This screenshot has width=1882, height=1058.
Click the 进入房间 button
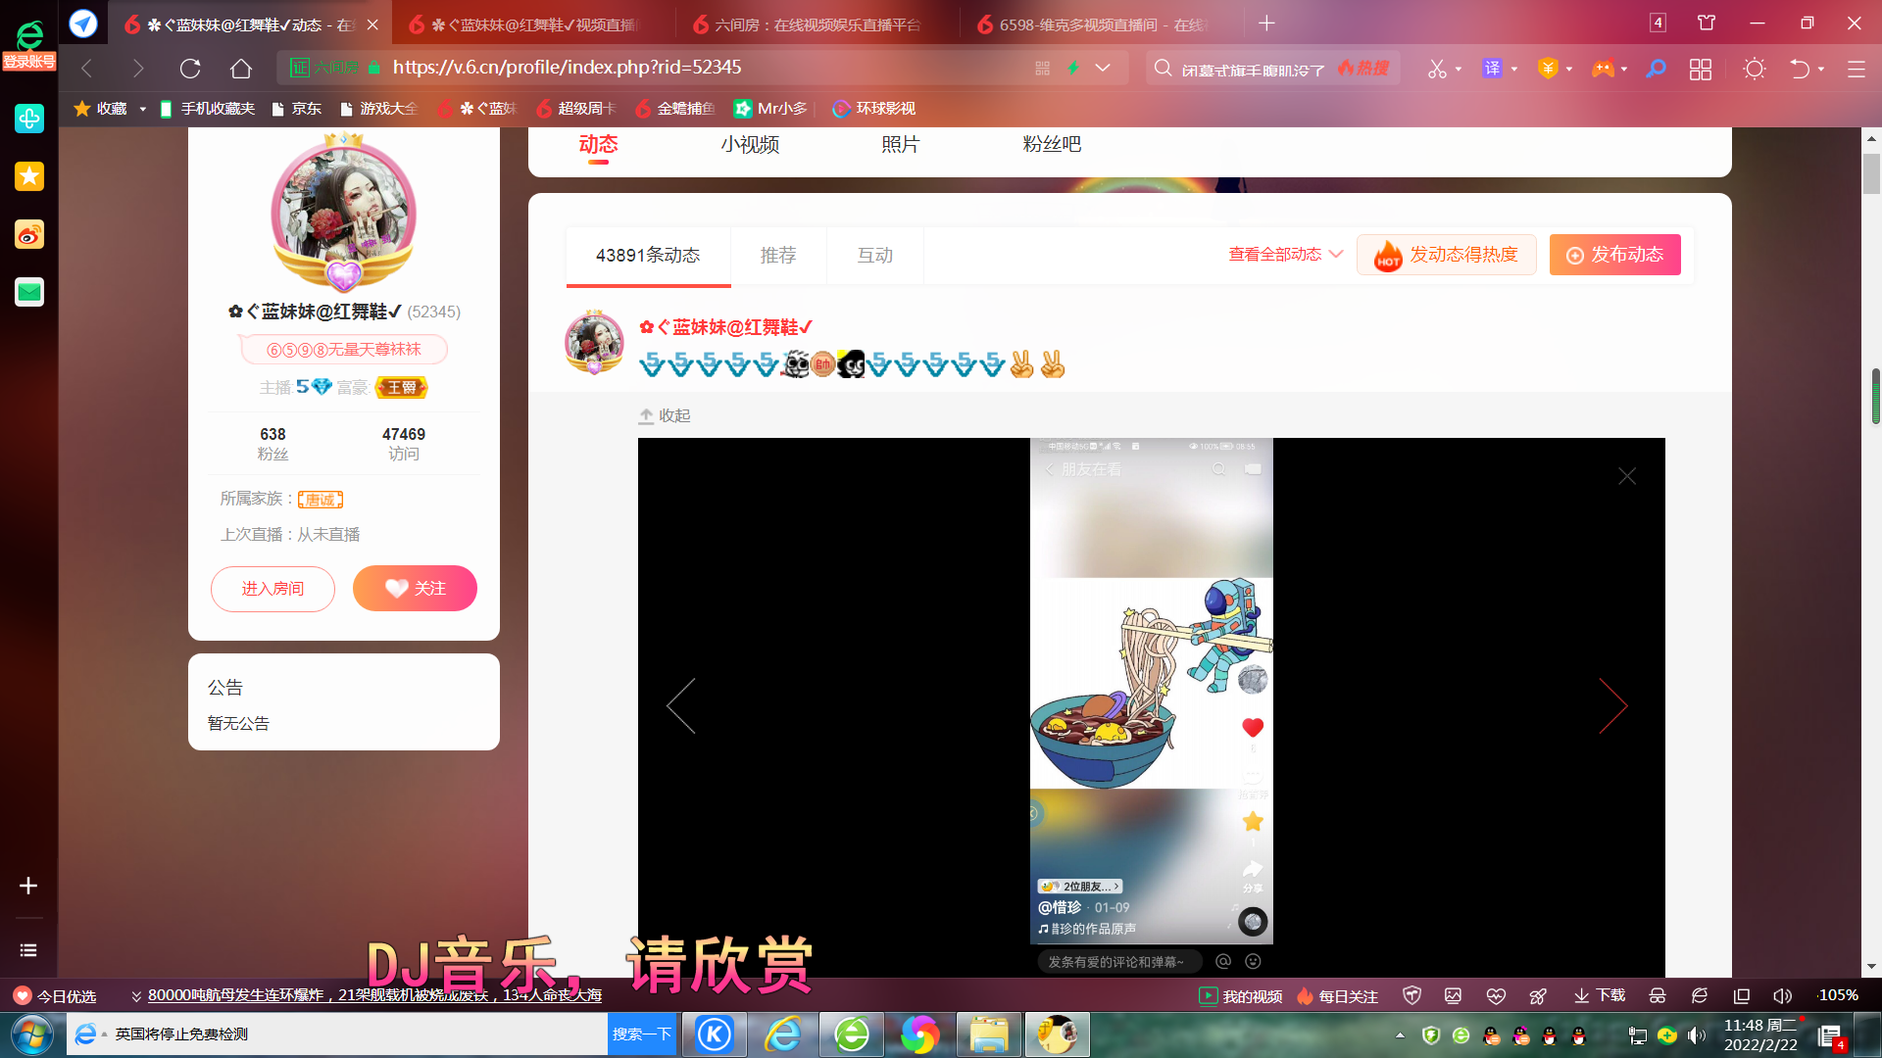click(272, 589)
